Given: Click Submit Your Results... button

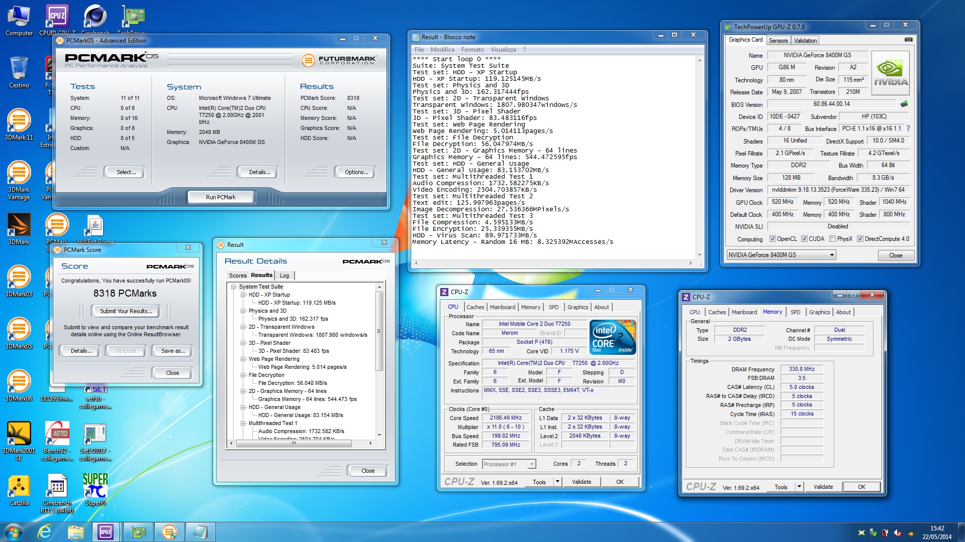Looking at the screenshot, I should pyautogui.click(x=125, y=311).
